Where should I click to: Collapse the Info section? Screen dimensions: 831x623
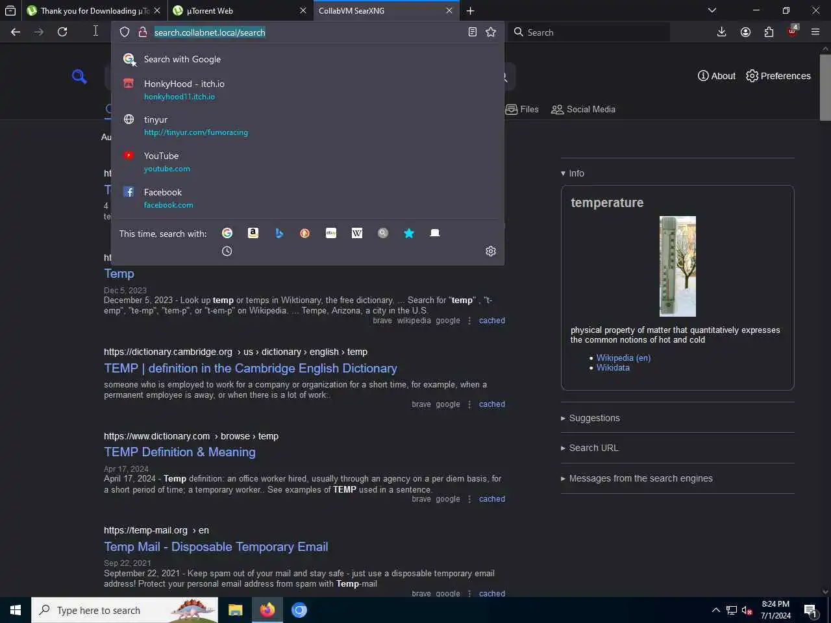[x=573, y=173]
